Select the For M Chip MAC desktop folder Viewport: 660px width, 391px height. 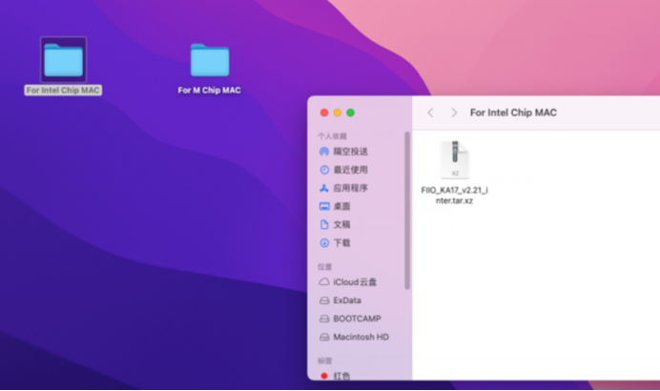(x=209, y=61)
